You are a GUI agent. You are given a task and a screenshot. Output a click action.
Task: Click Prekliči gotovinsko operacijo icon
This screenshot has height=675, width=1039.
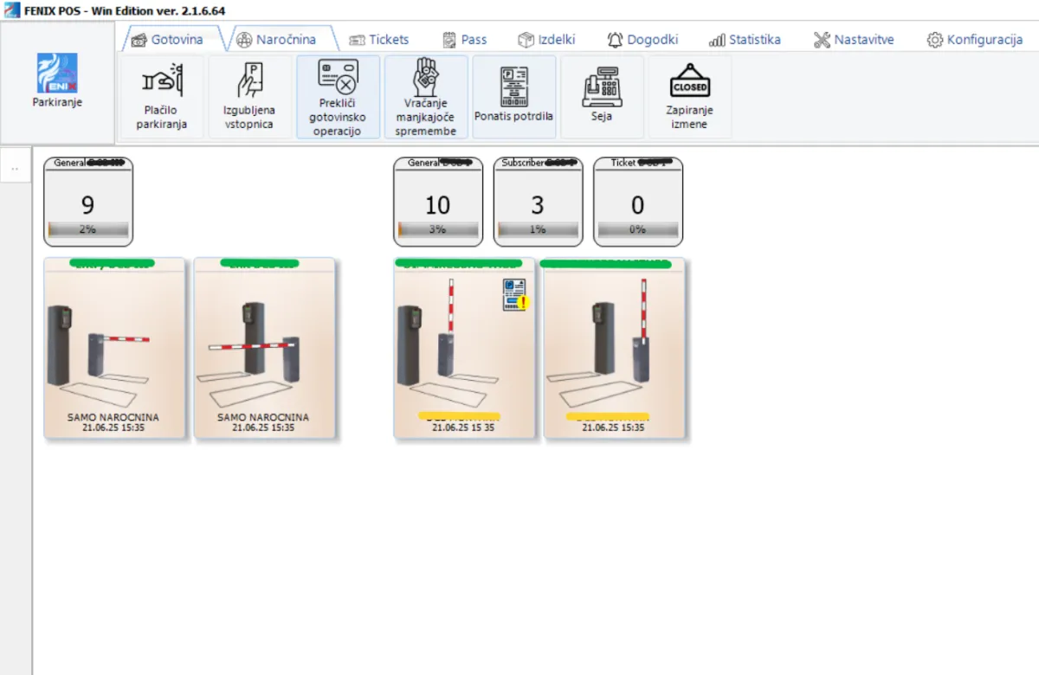tap(338, 77)
